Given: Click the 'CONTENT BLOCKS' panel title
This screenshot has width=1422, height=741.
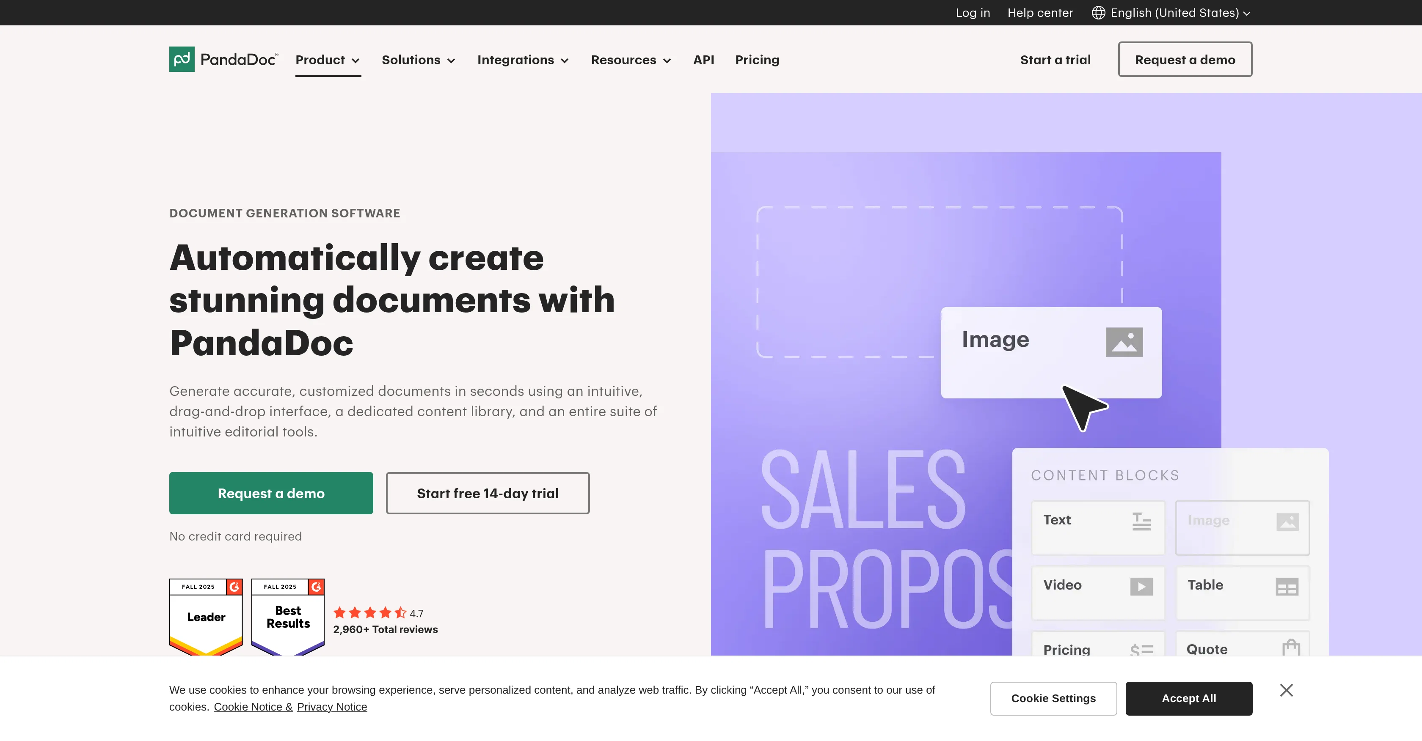Looking at the screenshot, I should (x=1105, y=475).
